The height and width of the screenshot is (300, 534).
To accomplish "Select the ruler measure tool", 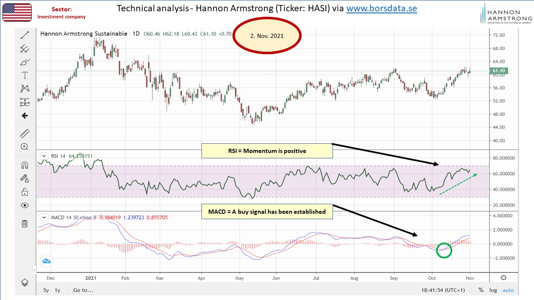I will point(25,133).
